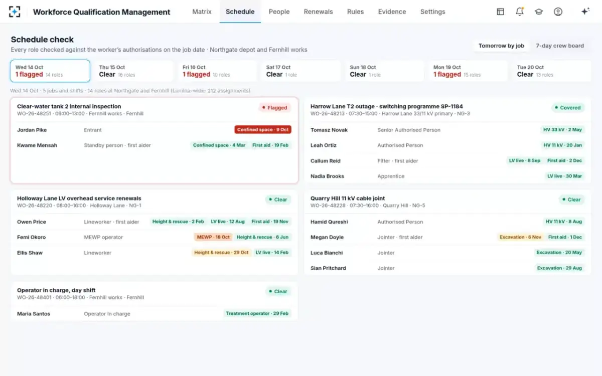Go to the Renewals tab
Image resolution: width=602 pixels, height=376 pixels.
click(318, 12)
